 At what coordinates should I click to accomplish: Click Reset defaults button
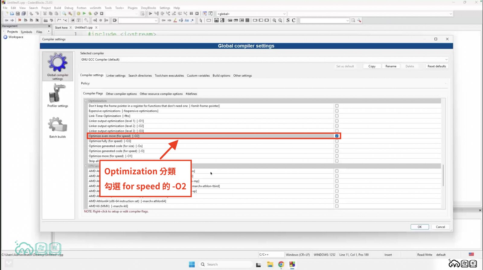click(437, 66)
